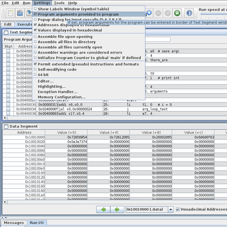The height and width of the screenshot is (227, 227).
Task: Toggle Permit extended pseudo instructions
Action: pyautogui.click(x=89, y=64)
